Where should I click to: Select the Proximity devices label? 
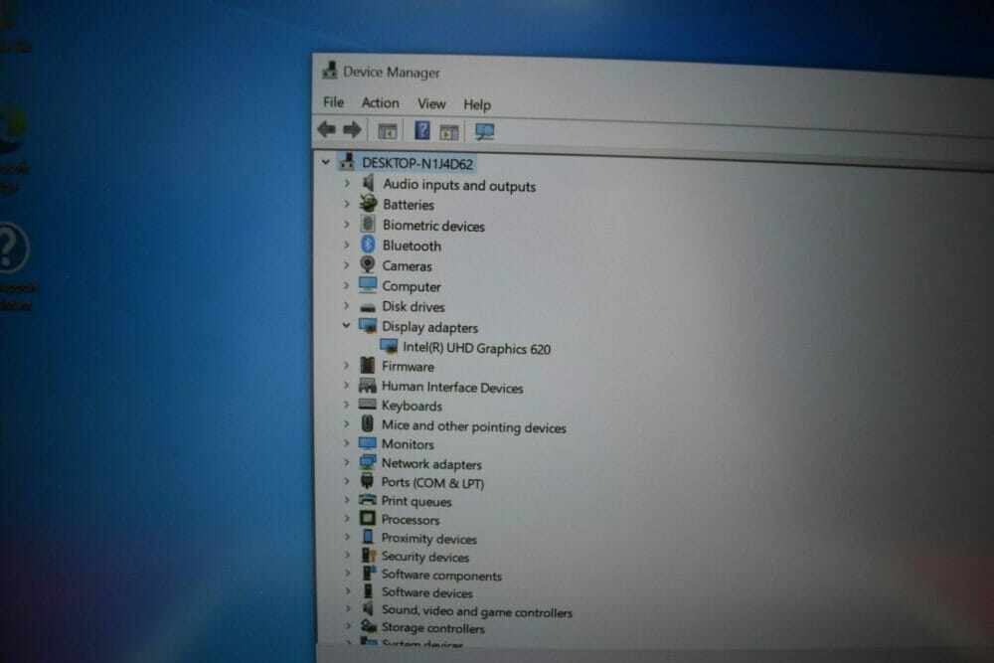tap(429, 539)
